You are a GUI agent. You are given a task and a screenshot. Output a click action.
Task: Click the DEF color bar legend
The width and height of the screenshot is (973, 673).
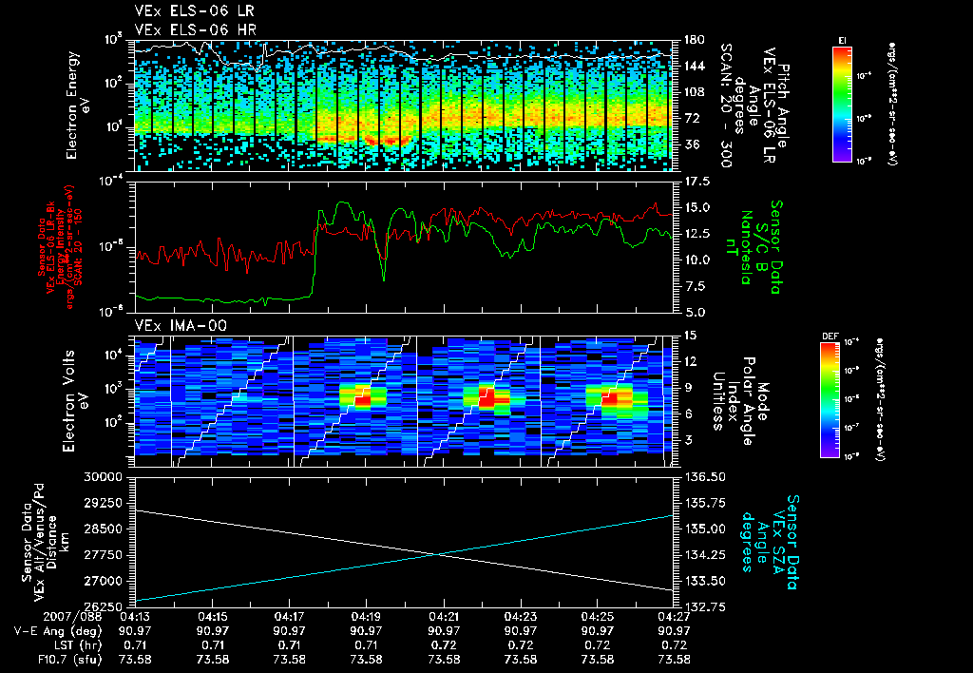830,400
